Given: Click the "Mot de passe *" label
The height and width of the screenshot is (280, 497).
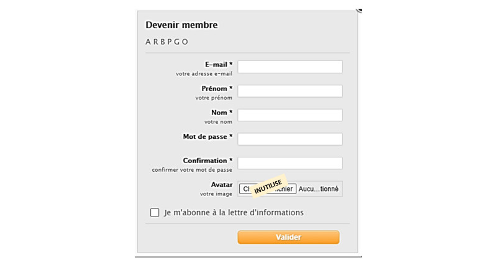Looking at the screenshot, I should coord(207,136).
